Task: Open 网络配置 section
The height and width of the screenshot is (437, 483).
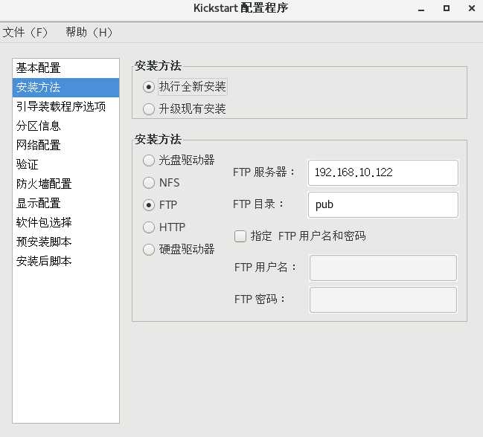Action: [65, 145]
